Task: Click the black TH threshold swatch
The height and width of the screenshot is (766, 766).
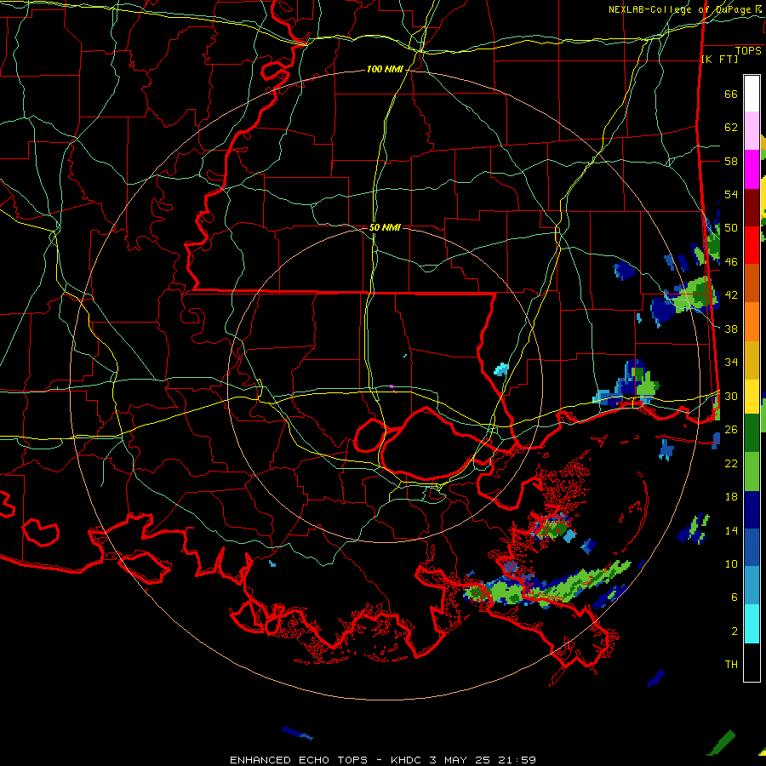Action: point(752,662)
